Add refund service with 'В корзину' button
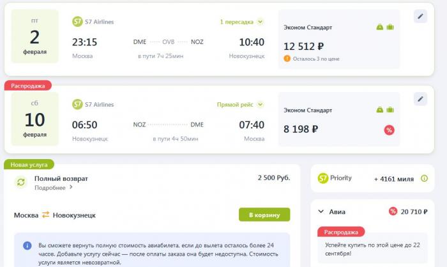This screenshot has width=447, height=267. pos(264,215)
